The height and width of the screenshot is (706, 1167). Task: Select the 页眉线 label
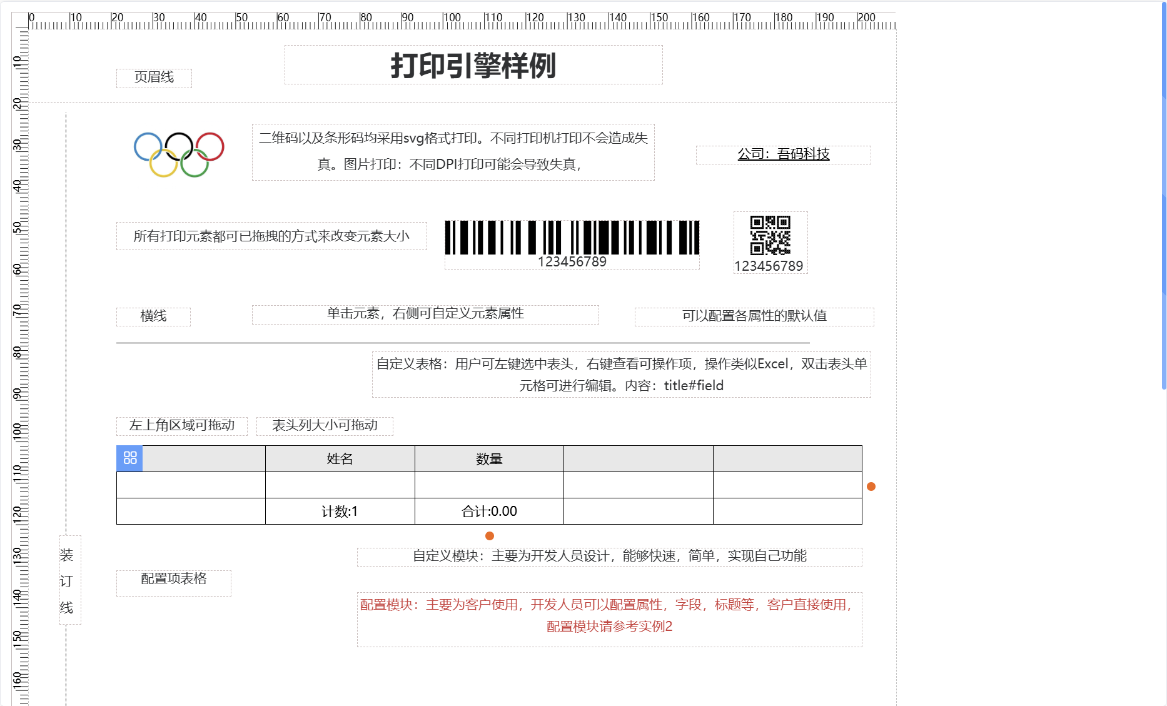154,78
